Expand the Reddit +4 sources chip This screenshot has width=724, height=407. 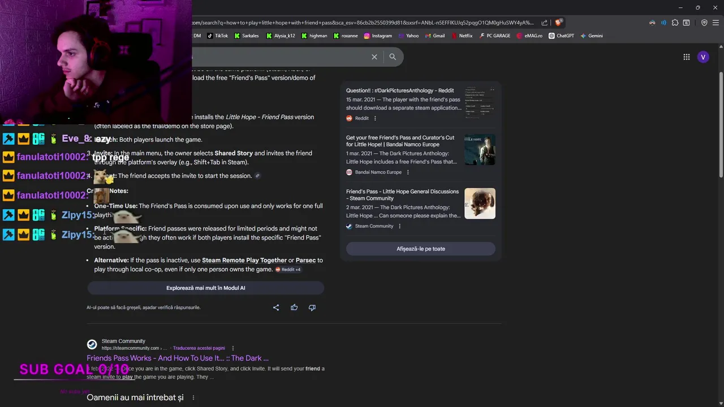pos(288,269)
